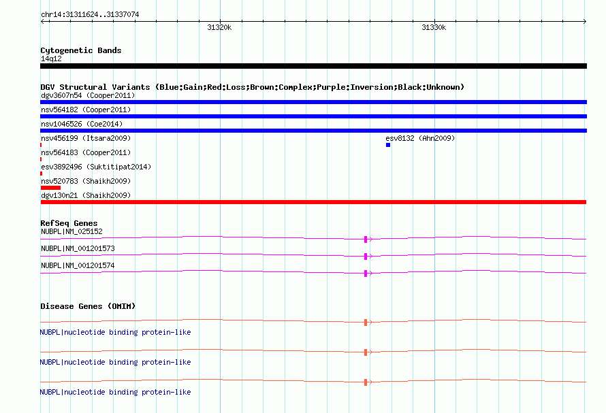Select the esv3892496 (Suktitipat2014) label
The image size is (606, 413).
click(96, 167)
